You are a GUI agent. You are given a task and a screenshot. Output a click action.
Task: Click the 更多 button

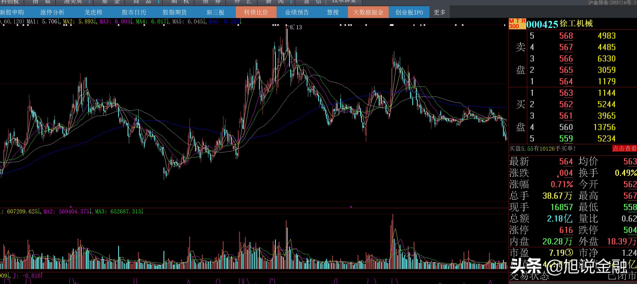[439, 12]
